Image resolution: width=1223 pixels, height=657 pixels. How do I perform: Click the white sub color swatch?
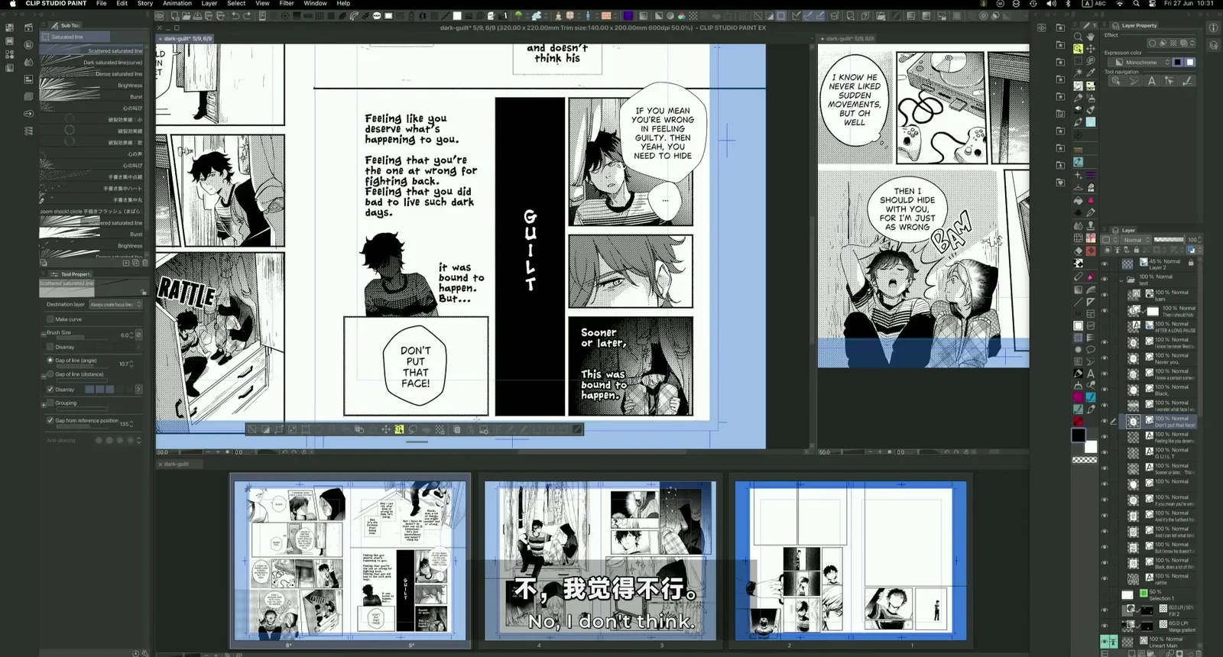(x=1092, y=447)
